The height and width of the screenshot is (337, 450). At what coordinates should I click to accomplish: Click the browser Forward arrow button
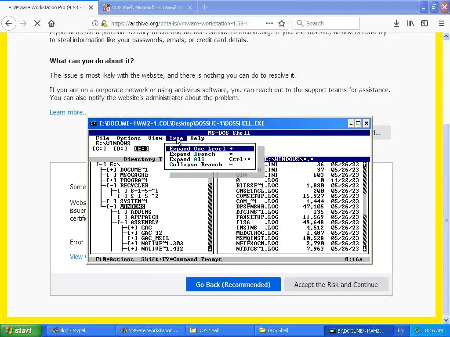[x=24, y=23]
